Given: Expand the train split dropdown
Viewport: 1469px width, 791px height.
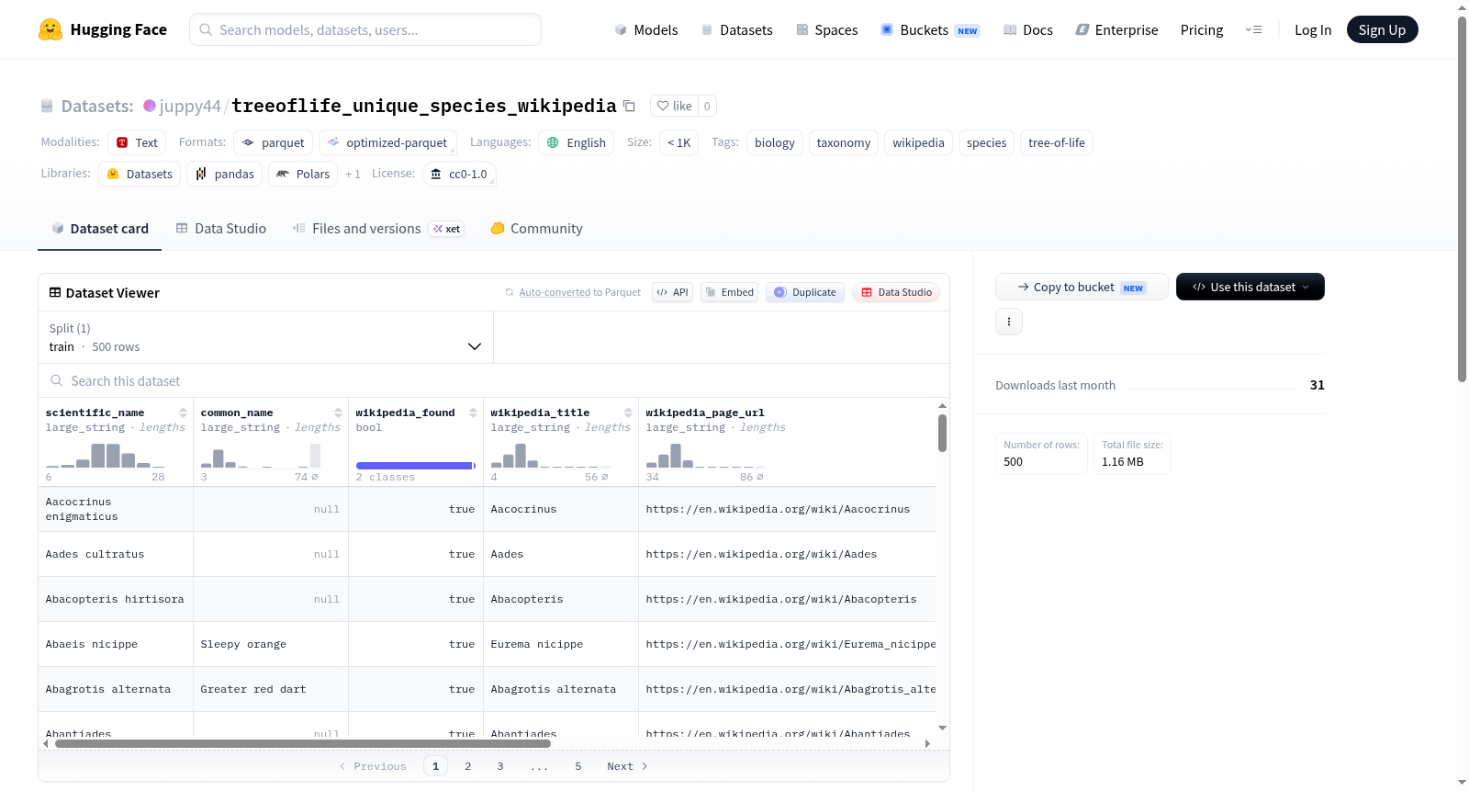Looking at the screenshot, I should (x=265, y=337).
